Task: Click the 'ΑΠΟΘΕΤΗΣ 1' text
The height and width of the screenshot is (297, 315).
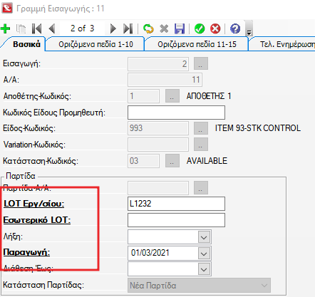Action: click(x=209, y=96)
